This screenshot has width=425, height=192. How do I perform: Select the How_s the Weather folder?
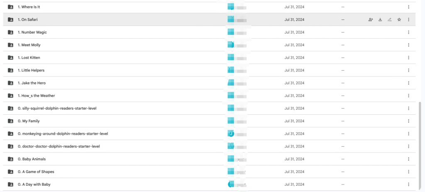[209, 96]
